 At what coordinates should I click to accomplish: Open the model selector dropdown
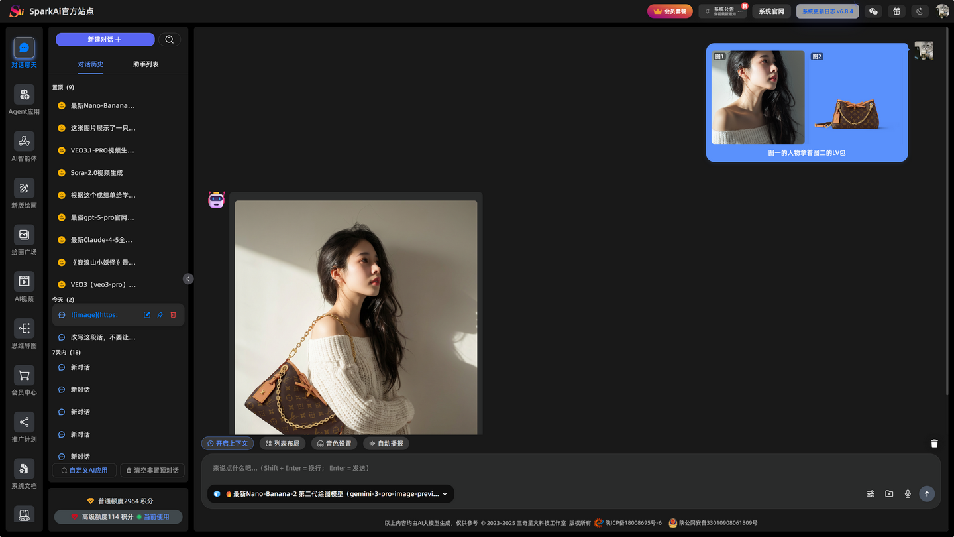pos(331,494)
